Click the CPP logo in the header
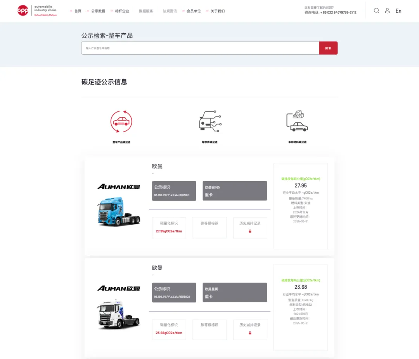The height and width of the screenshot is (359, 419). click(37, 11)
